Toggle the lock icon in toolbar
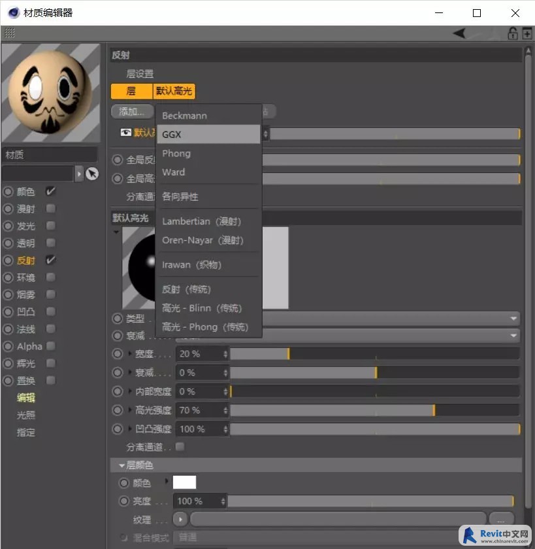 tap(513, 33)
